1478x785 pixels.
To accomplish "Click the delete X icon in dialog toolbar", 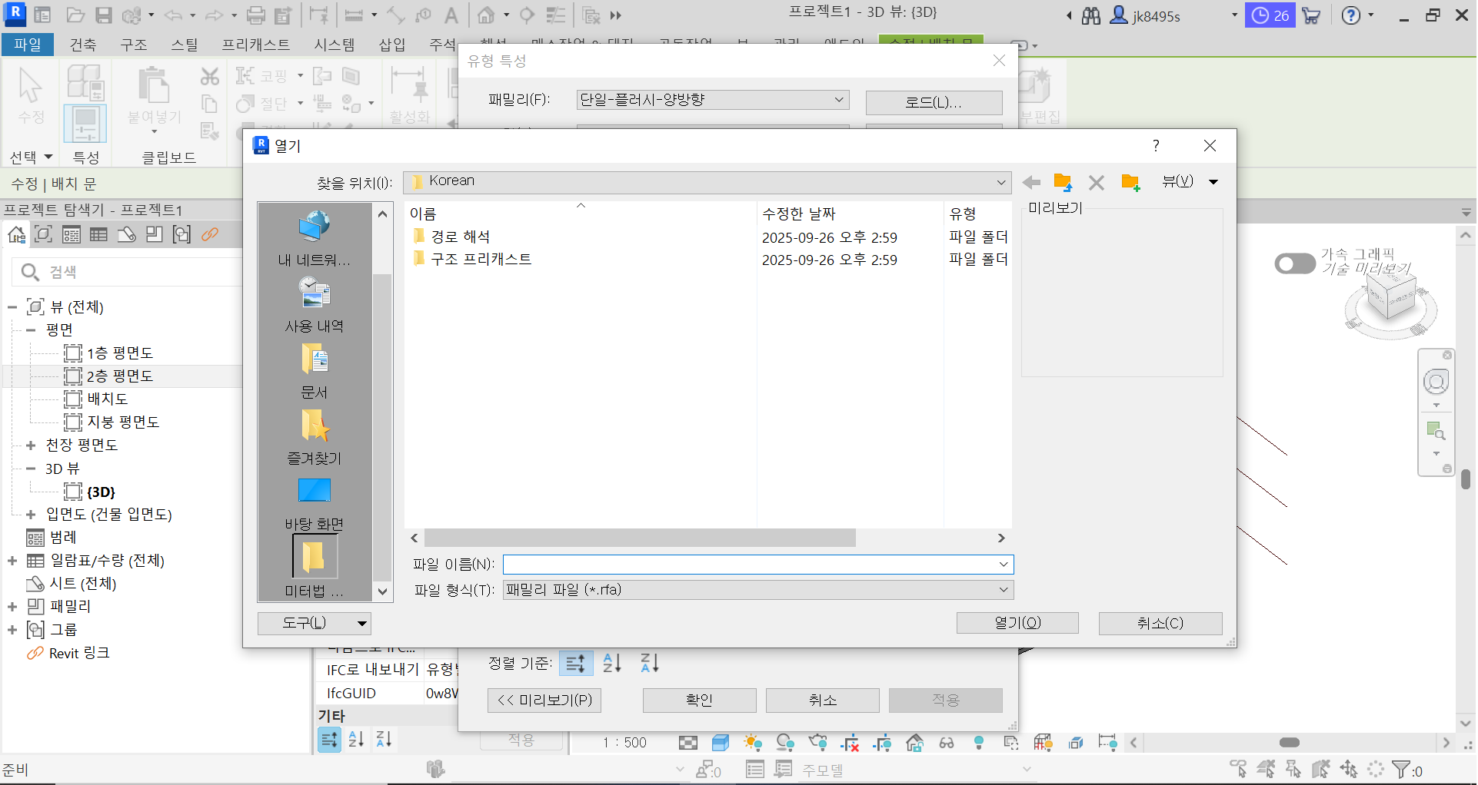I will pyautogui.click(x=1097, y=183).
